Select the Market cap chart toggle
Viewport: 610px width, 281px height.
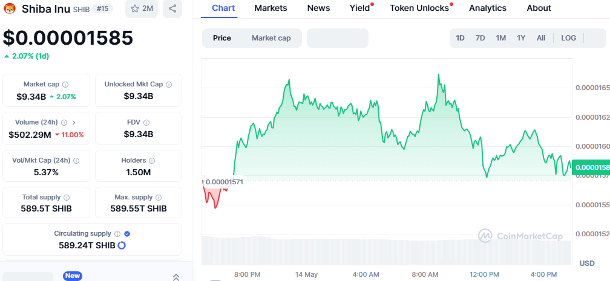point(271,38)
